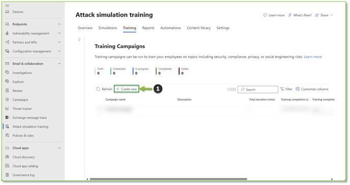Screen dimensions: 350x185
Task: Collapse the Endpoints section chevron
Action: pyautogui.click(x=60, y=24)
